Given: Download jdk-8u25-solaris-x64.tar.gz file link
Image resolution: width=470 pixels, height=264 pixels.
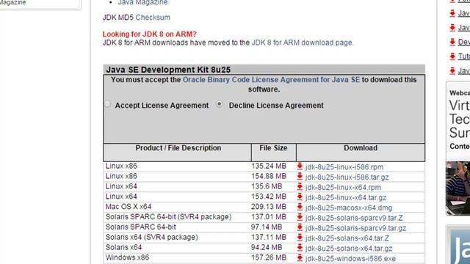Looking at the screenshot, I should (349, 249).
